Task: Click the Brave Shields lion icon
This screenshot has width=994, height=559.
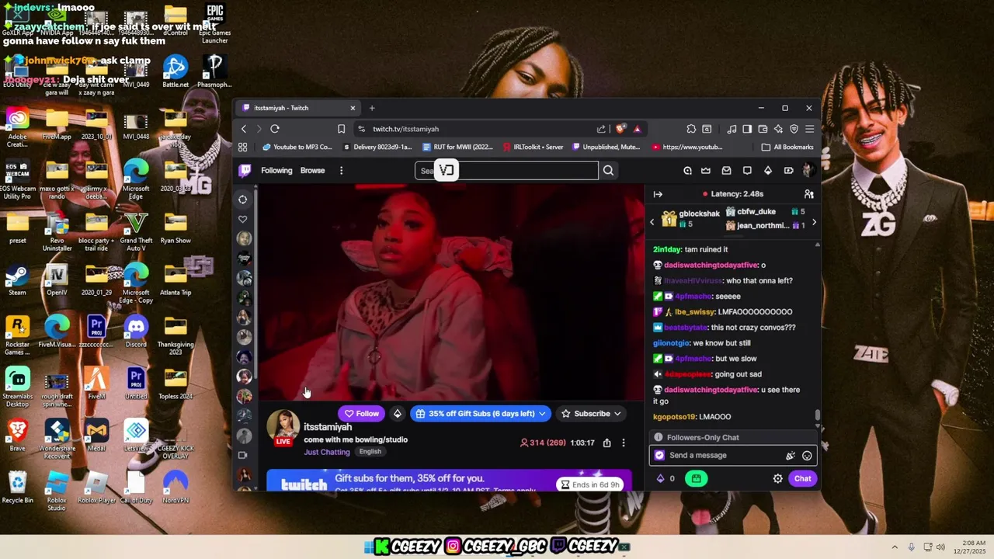Action: coord(620,129)
